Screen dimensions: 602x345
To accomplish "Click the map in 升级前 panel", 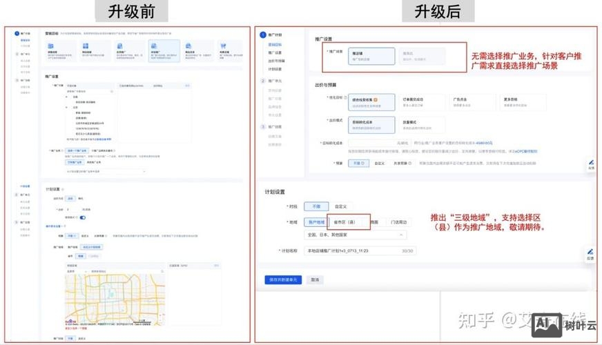I will pyautogui.click(x=115, y=299).
